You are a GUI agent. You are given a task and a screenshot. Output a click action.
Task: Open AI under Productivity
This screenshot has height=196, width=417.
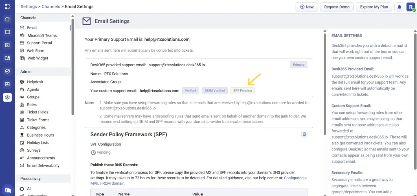(29, 189)
